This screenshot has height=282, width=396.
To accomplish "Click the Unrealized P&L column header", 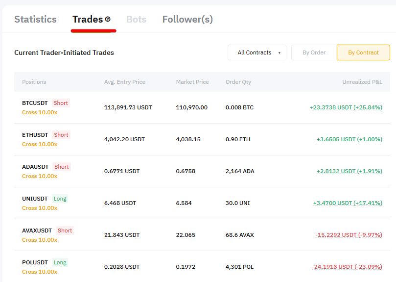I will (x=362, y=82).
